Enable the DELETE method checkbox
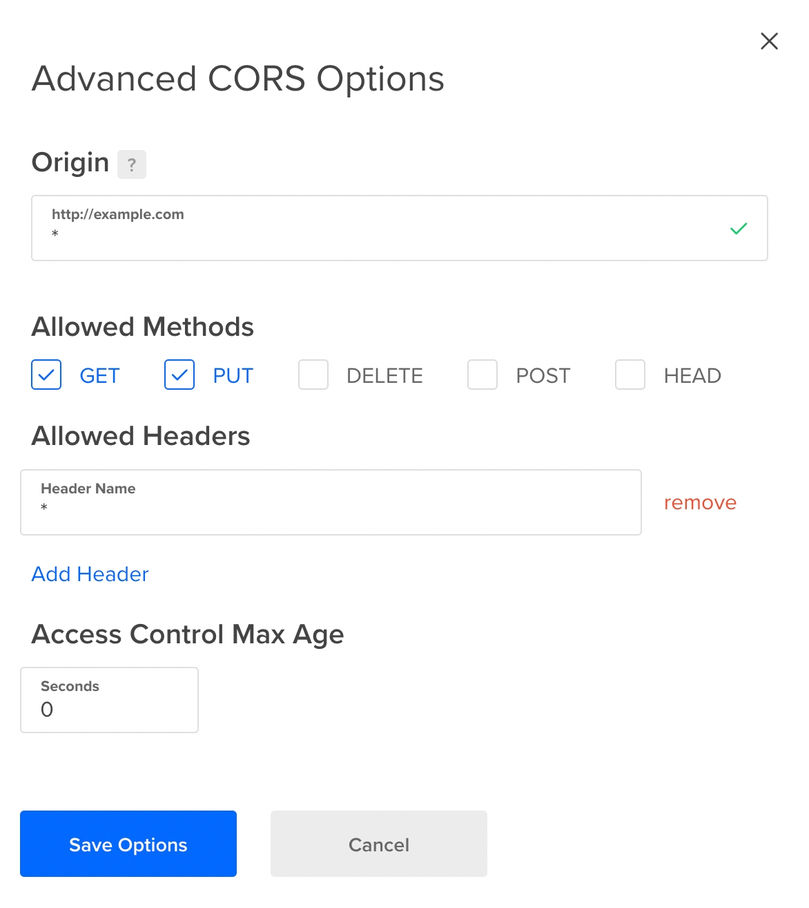809x908 pixels. 313,375
